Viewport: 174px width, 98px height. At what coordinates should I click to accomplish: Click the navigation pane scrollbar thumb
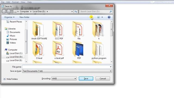tap(26, 41)
